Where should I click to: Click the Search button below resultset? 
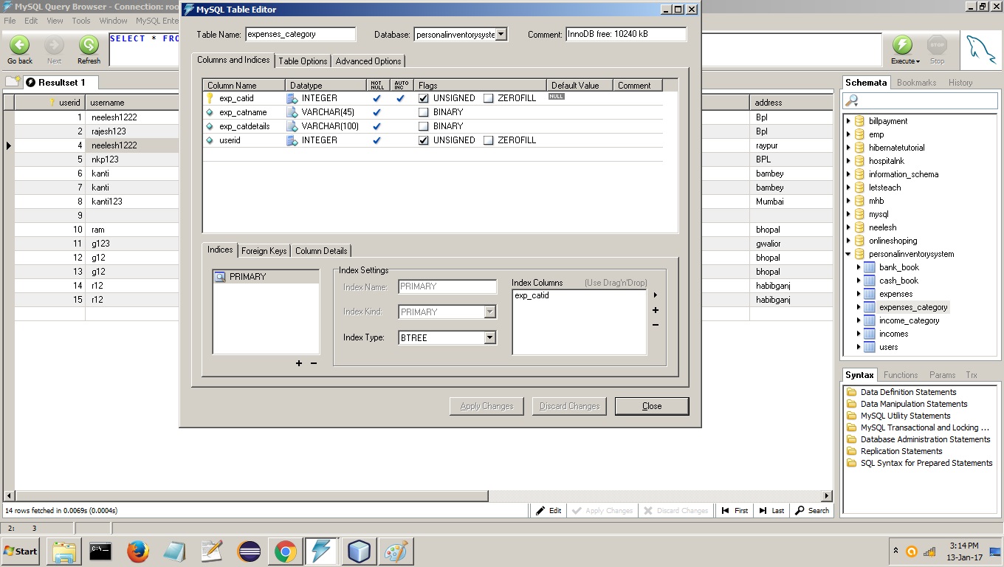[x=811, y=510]
